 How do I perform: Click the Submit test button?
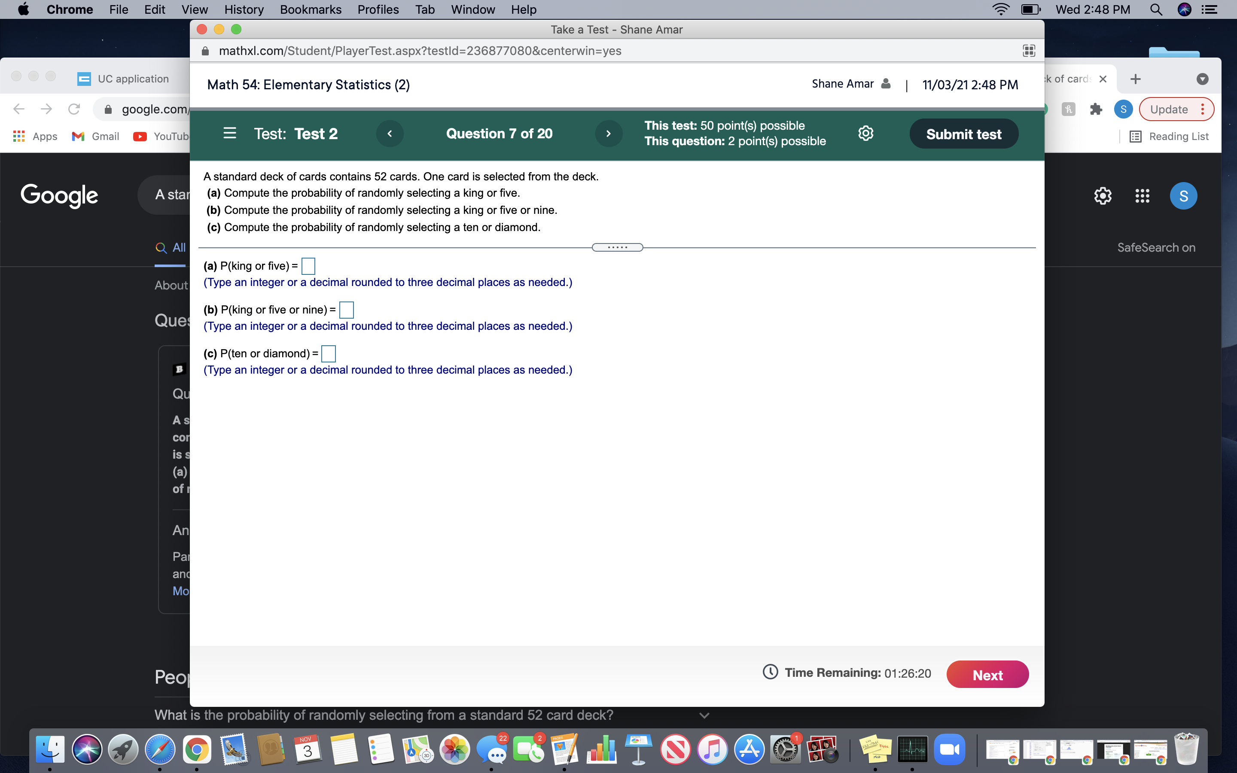pyautogui.click(x=963, y=134)
